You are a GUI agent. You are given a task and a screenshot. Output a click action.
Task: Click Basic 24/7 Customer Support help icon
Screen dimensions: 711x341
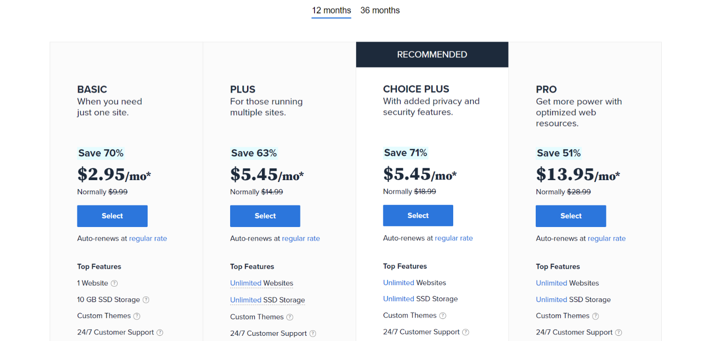coord(160,333)
